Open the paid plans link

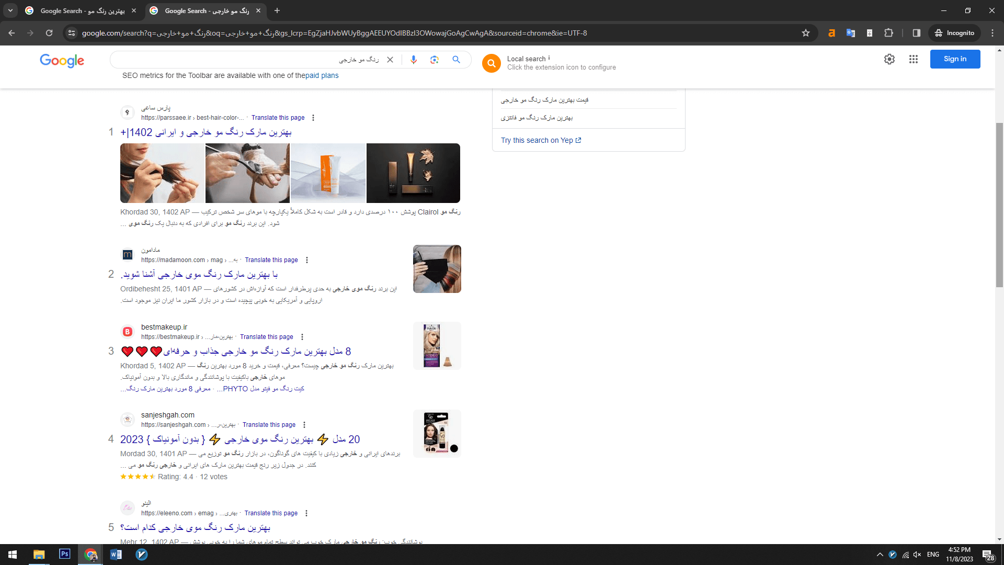coord(322,75)
